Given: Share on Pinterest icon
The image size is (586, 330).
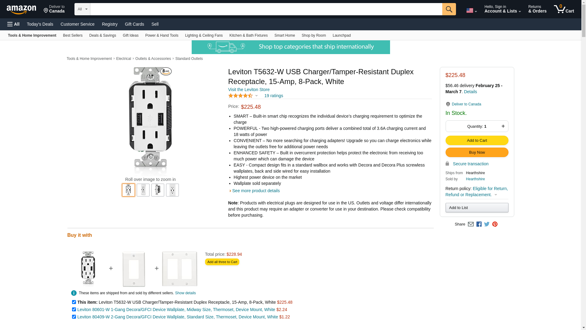Looking at the screenshot, I should pyautogui.click(x=495, y=224).
